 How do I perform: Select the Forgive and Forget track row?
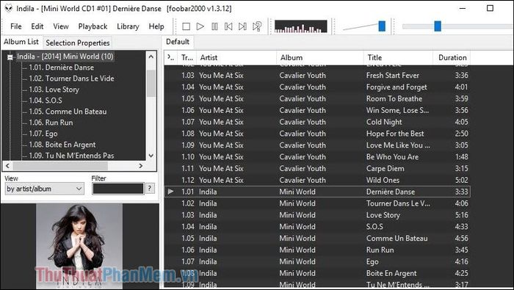click(317, 87)
